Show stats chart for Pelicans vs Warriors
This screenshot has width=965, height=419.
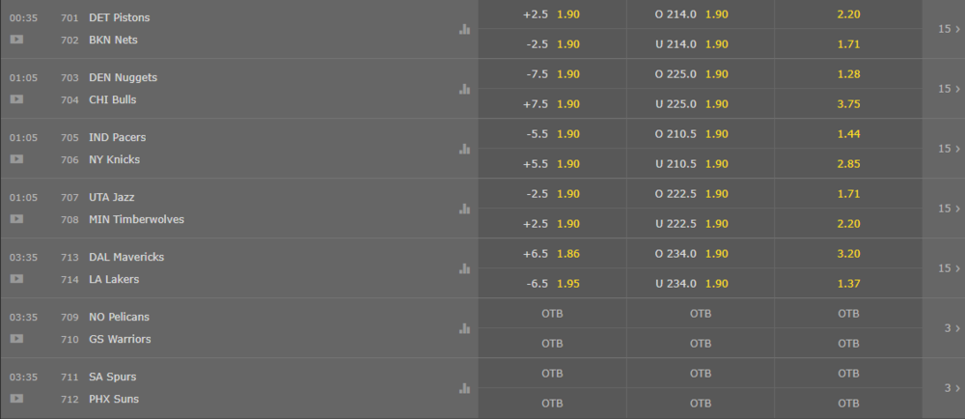point(465,328)
